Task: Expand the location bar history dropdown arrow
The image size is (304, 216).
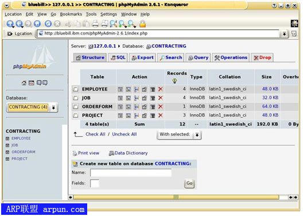Action: click(x=284, y=34)
